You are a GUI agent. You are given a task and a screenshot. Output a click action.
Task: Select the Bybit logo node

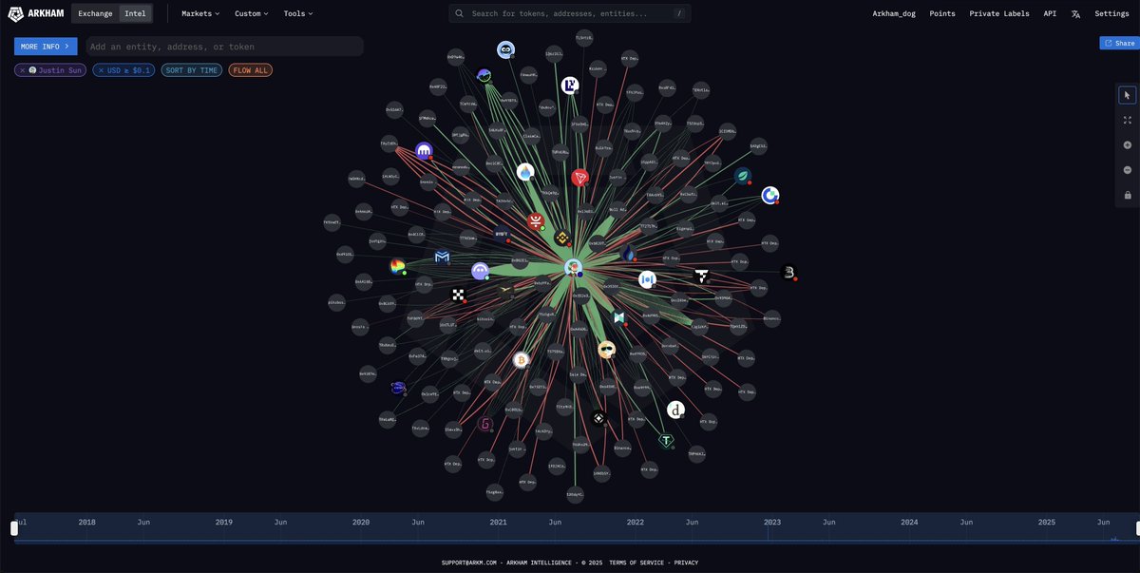click(x=503, y=232)
